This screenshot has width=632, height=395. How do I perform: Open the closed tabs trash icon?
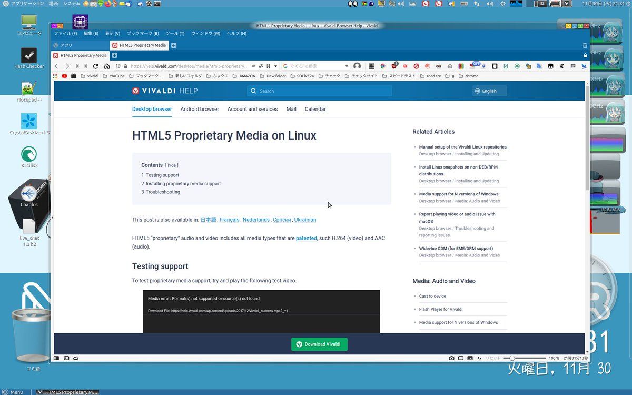(x=585, y=45)
